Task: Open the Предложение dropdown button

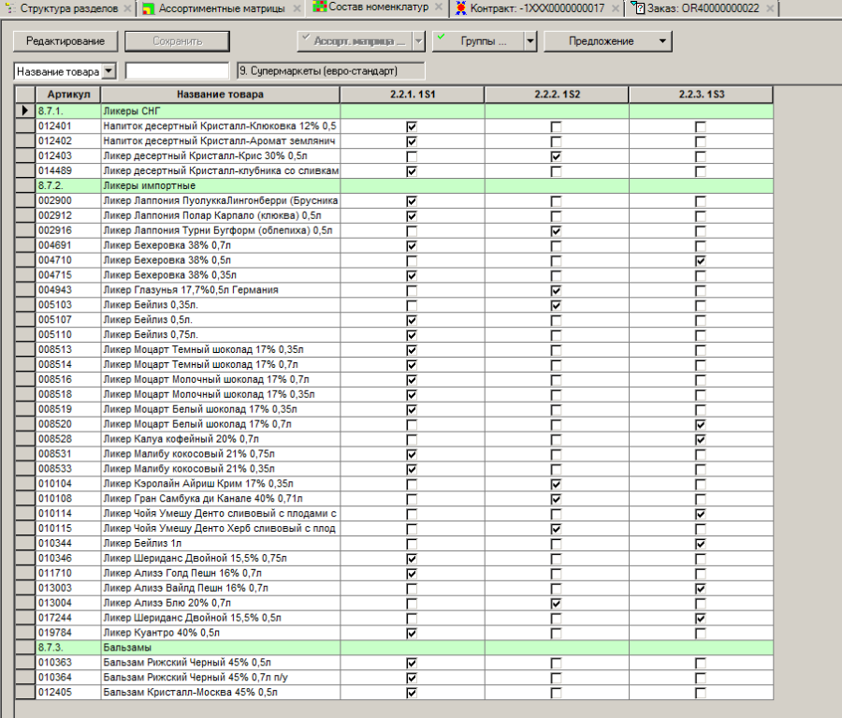Action: pyautogui.click(x=608, y=41)
